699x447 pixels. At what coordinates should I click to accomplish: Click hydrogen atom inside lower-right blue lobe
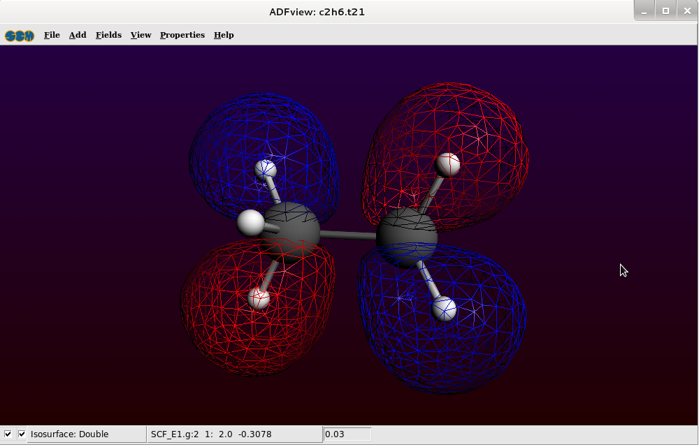[x=445, y=308]
